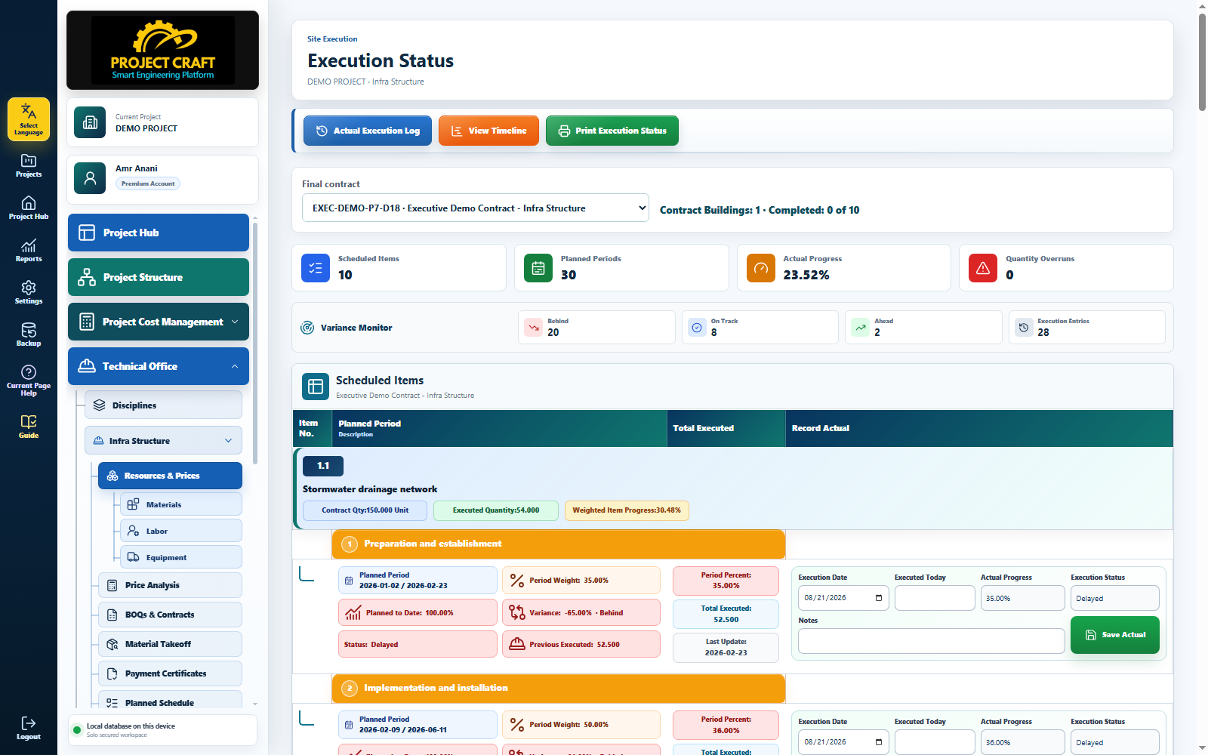Click the Planned Periods green calendar icon
Image resolution: width=1208 pixels, height=755 pixels.
pyautogui.click(x=538, y=268)
